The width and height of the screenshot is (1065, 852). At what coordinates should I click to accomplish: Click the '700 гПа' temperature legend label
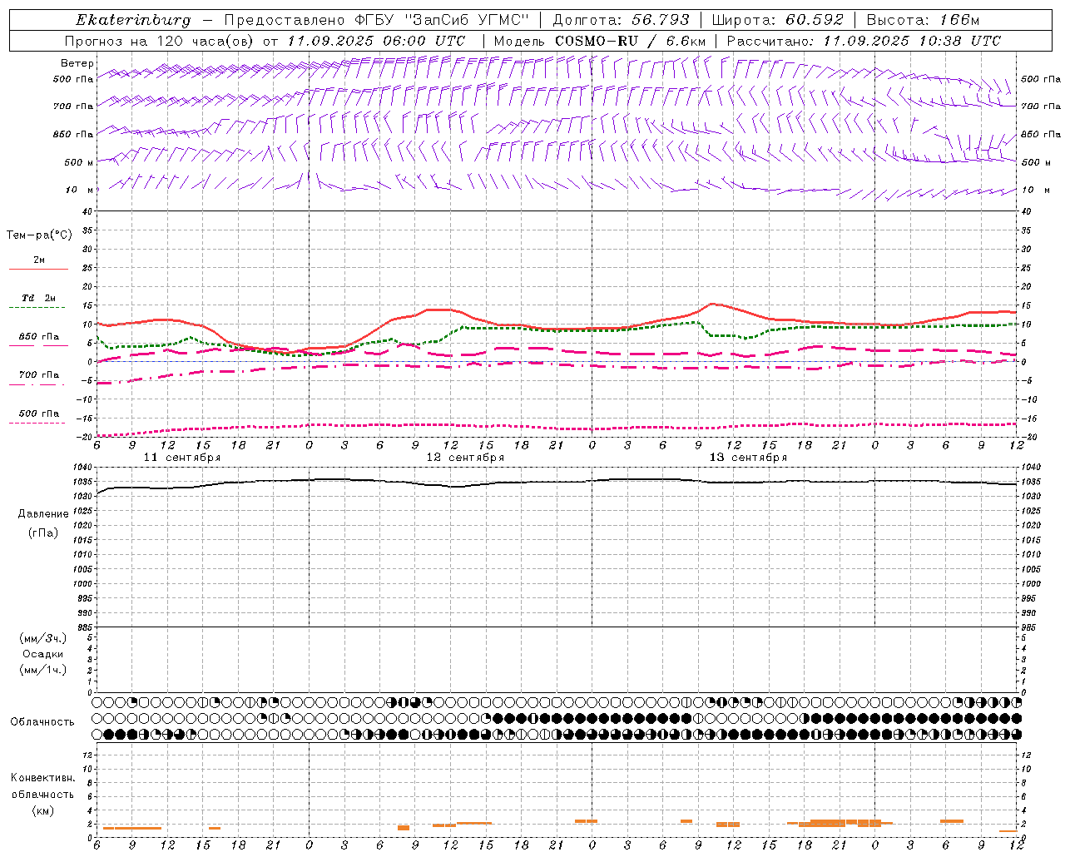[39, 374]
